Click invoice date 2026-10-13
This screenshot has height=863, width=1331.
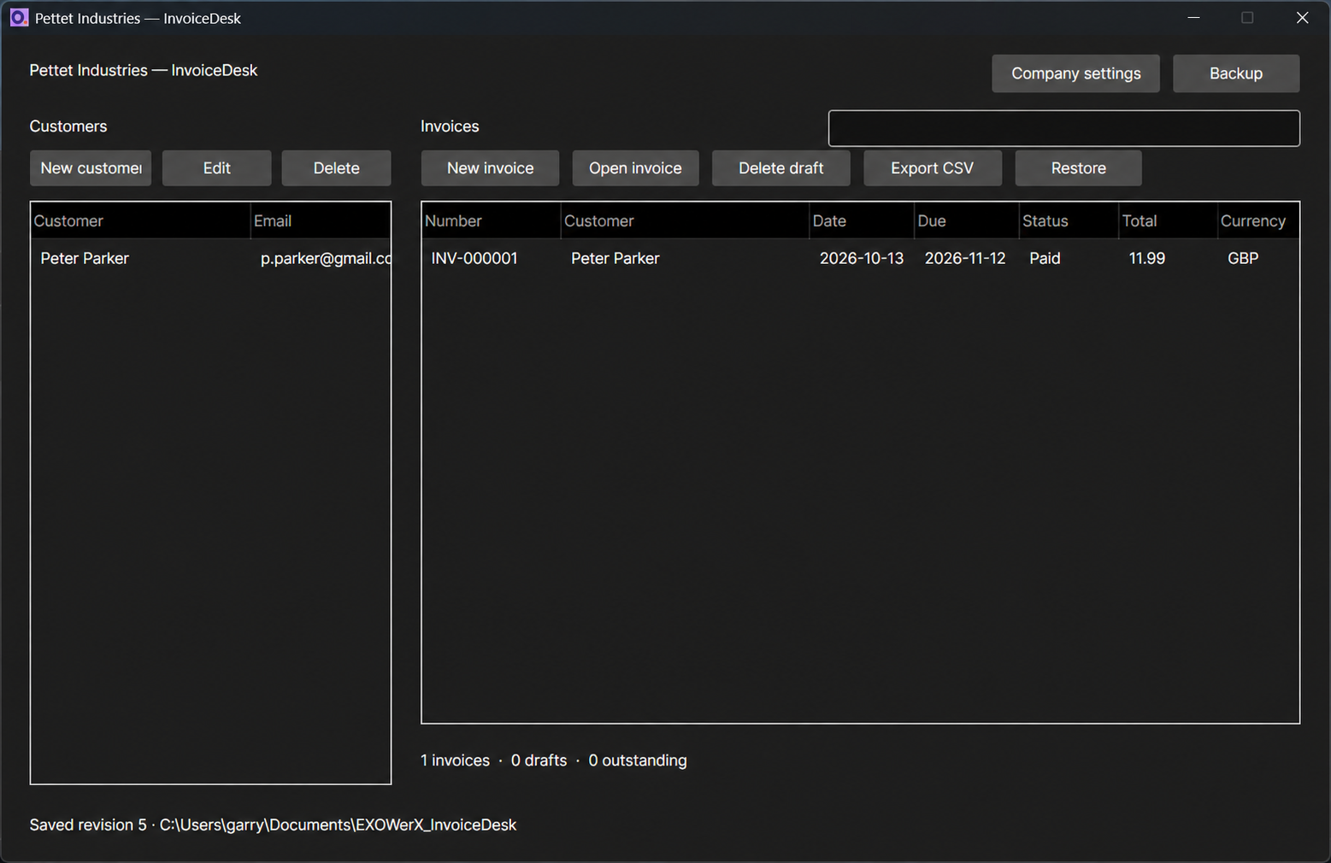click(862, 258)
